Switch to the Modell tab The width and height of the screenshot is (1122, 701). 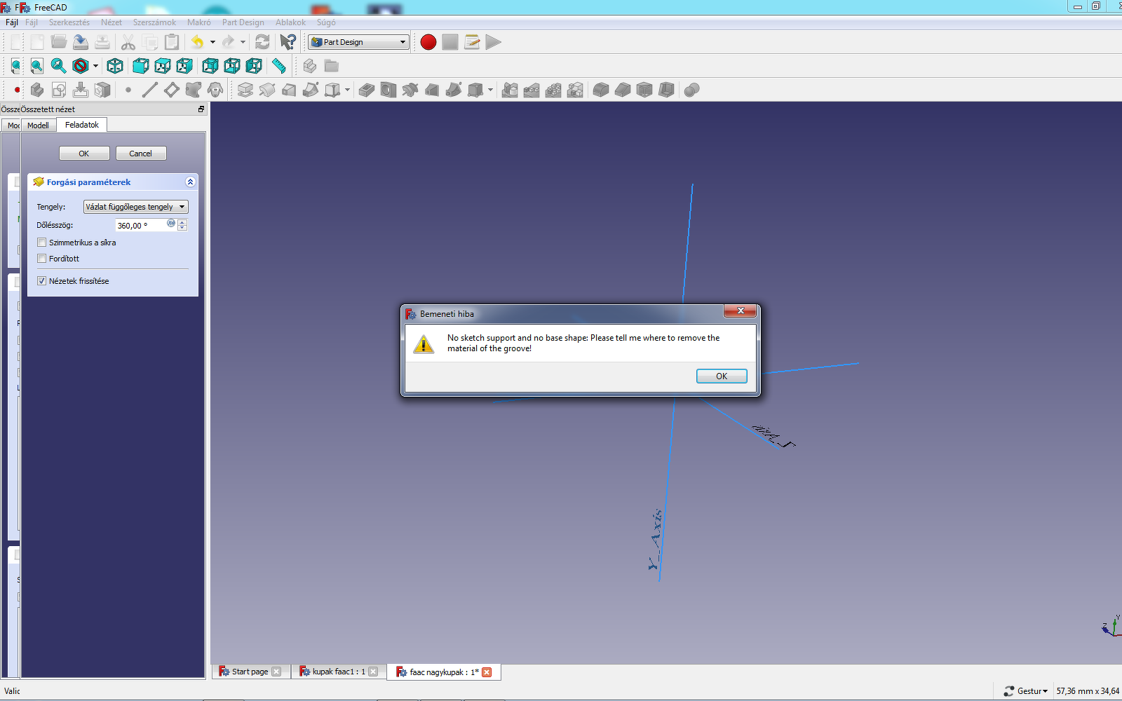[x=38, y=125]
